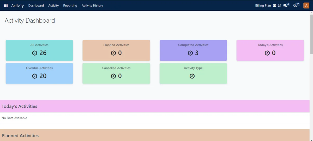Click the count 3 in Completed Activities
This screenshot has height=141, width=313.
(197, 53)
